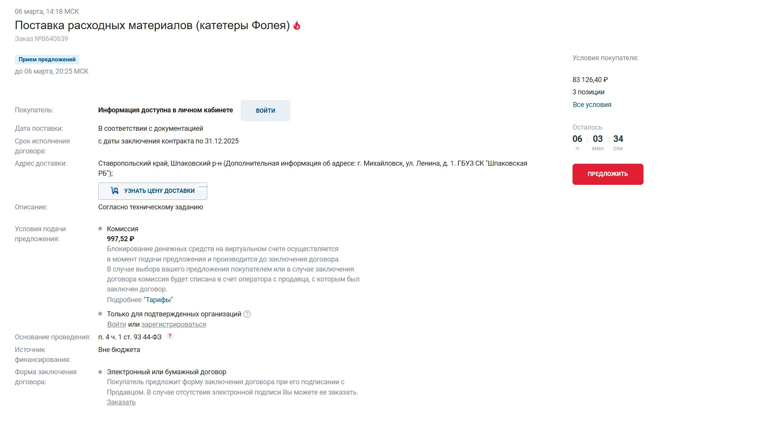Open the gray question mark help for confirmed organizations
Viewport: 759px width, 431px height.
[x=247, y=314]
